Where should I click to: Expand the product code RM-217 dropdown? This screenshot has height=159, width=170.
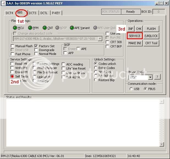point(100,39)
